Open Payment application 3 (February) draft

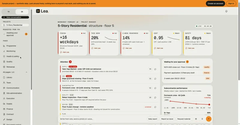(187, 73)
